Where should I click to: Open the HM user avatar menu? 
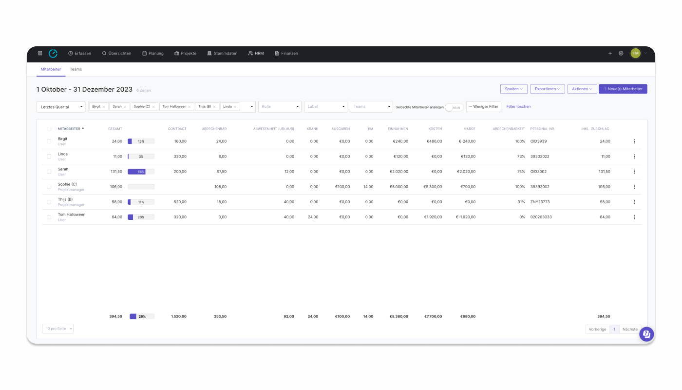pos(636,53)
